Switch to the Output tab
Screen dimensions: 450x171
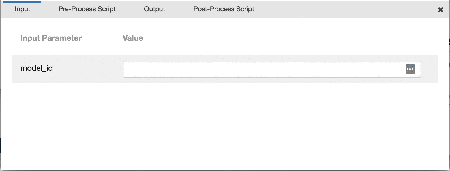click(154, 9)
